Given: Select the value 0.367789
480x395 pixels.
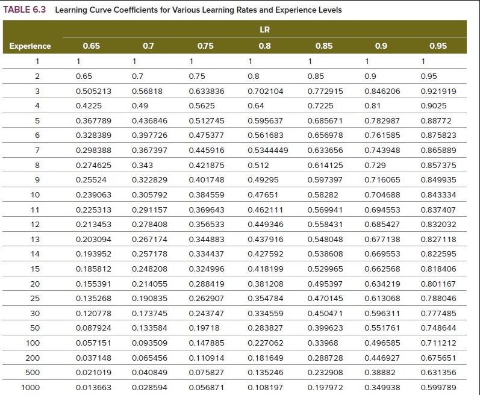Looking at the screenshot, I should [94, 121].
